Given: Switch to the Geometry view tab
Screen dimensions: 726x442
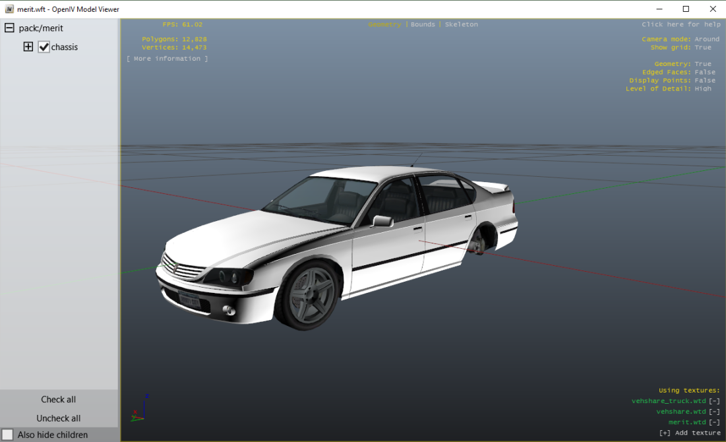Looking at the screenshot, I should pyautogui.click(x=385, y=24).
